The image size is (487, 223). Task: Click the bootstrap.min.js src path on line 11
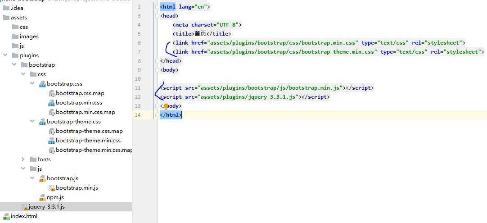point(270,88)
